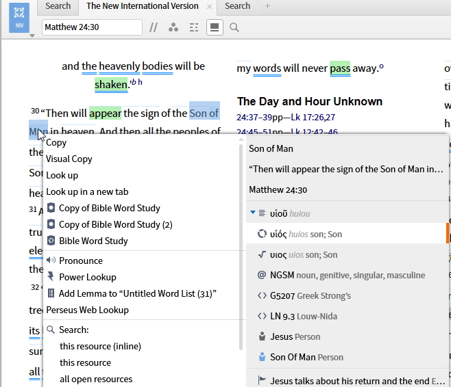Screen dimensions: 451x387
Task: Choose Visual Copy from context menu
Action: (x=69, y=159)
